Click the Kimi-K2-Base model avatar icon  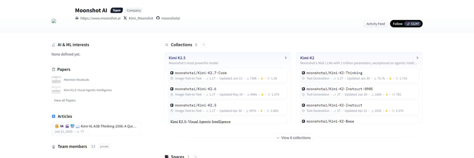303,121
